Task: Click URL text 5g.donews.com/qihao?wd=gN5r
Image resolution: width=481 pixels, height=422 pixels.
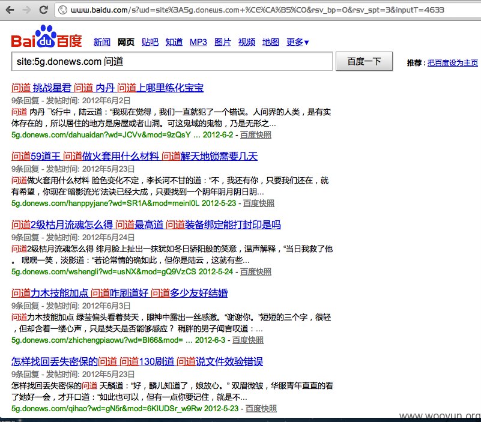Action: (106, 408)
